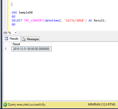
Task: Click the Result; alias in query
Action: (x=100, y=20)
